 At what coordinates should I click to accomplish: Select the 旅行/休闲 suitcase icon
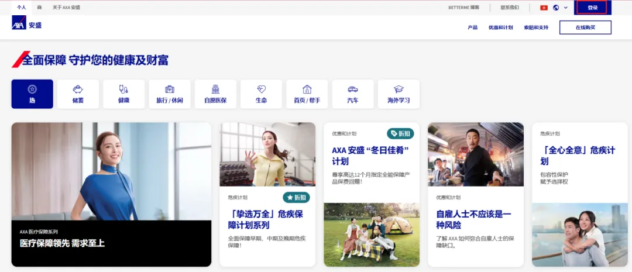(170, 89)
